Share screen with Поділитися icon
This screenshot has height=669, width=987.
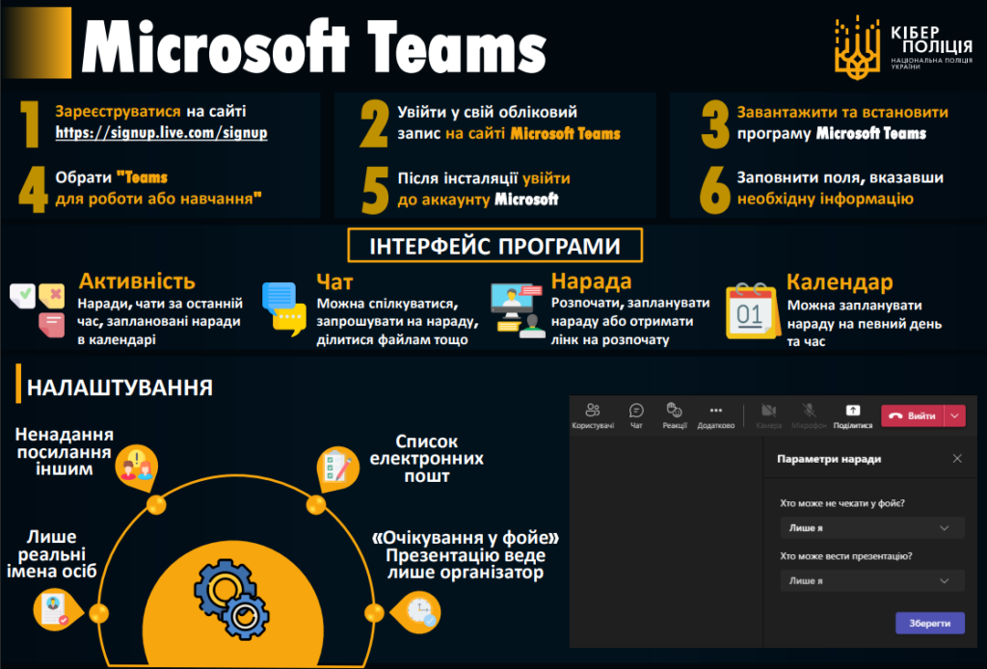click(853, 415)
